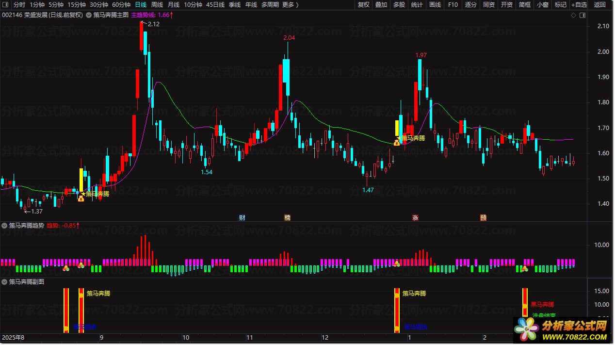615x345 pixels.
Task: Click the 财 event marker icon
Action: point(242,217)
